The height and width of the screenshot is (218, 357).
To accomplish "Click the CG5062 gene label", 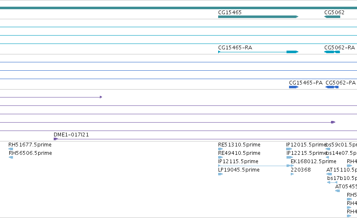I will click(334, 13).
